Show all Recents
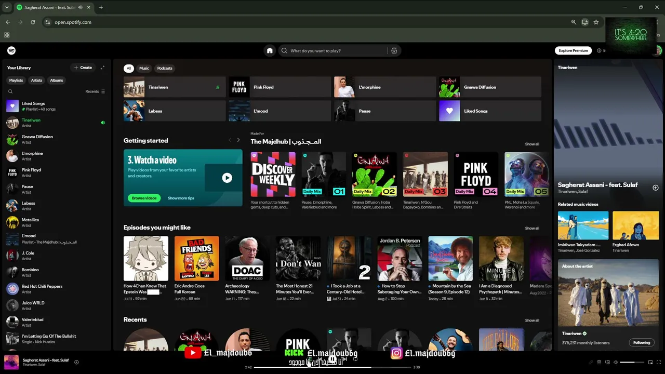Viewport: 665px width, 374px height. click(532, 320)
